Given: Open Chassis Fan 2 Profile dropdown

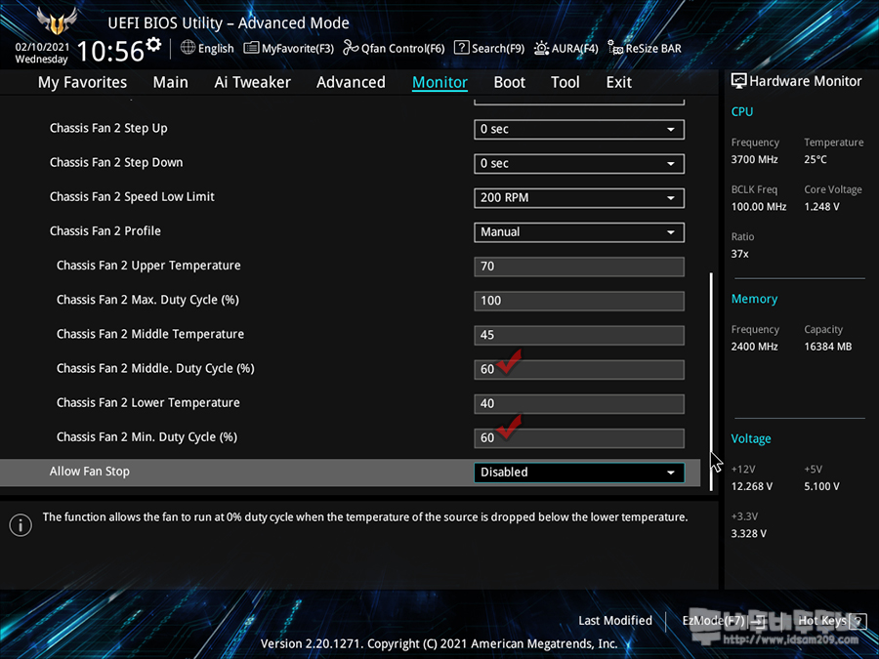Looking at the screenshot, I should 579,232.
